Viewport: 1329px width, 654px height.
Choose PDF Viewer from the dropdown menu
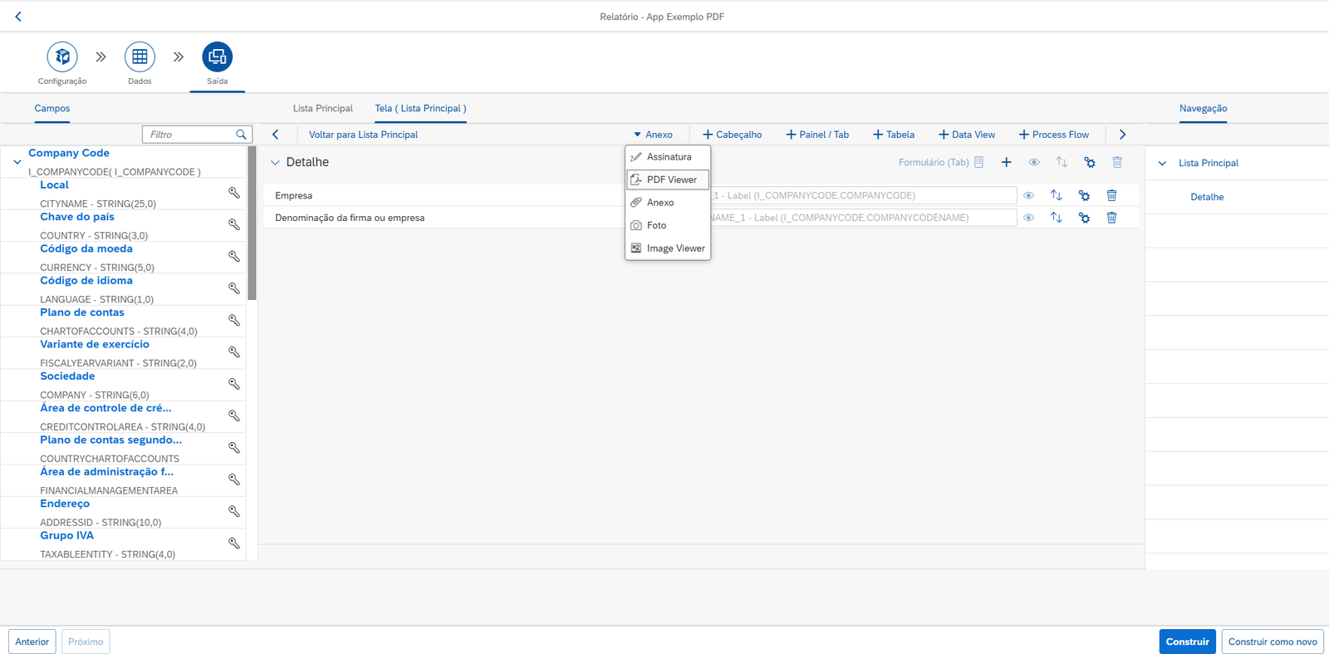click(x=668, y=179)
